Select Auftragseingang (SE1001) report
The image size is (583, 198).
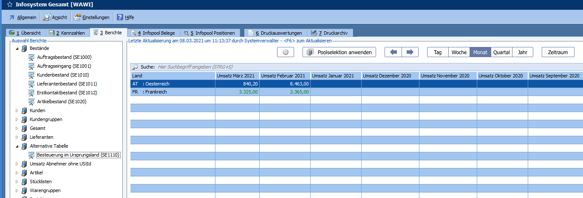[64, 66]
